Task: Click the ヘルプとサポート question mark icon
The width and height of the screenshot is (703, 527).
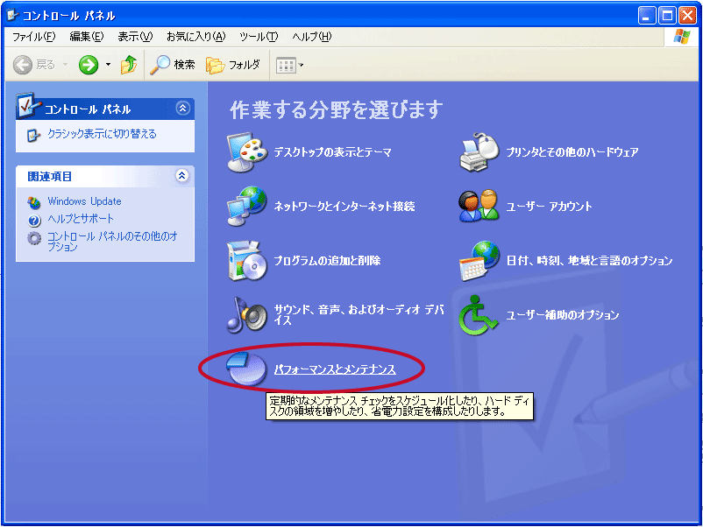Action: click(x=34, y=221)
